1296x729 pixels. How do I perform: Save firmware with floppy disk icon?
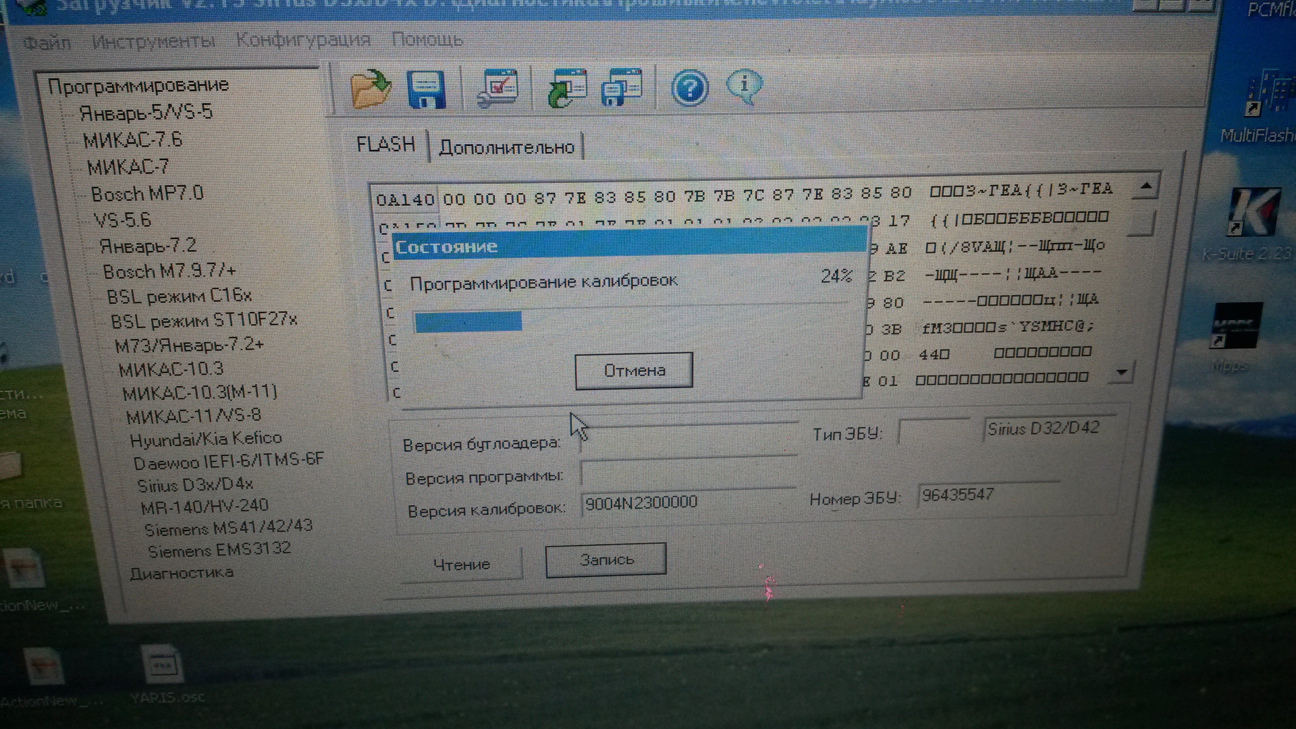point(426,89)
